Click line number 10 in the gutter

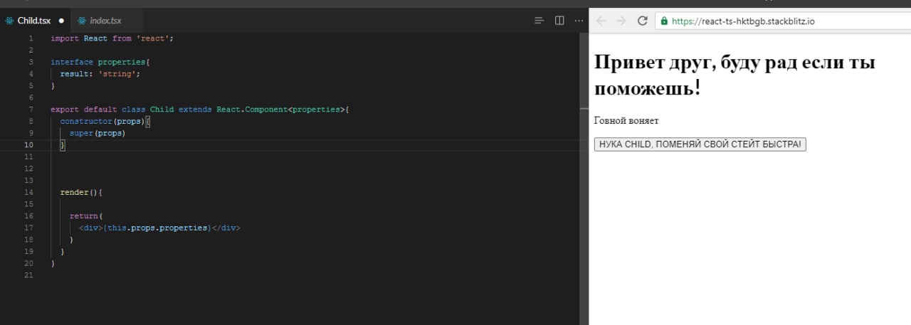click(x=28, y=145)
